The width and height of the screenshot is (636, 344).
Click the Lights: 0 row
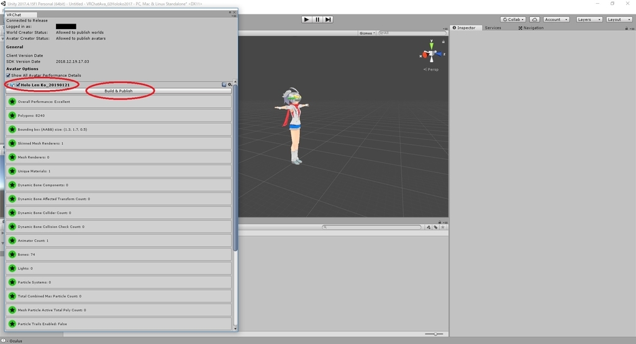coord(119,268)
